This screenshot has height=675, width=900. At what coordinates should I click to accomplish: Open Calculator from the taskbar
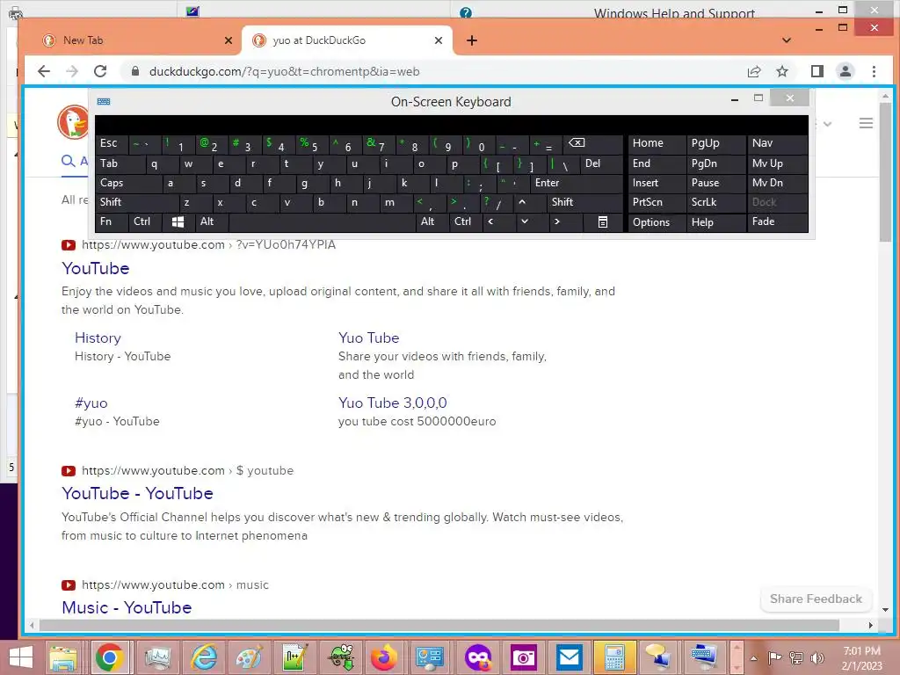point(614,657)
